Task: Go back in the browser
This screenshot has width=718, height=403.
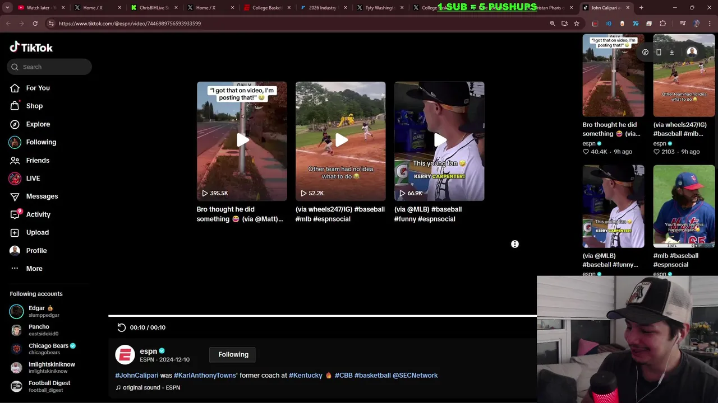Action: click(x=8, y=24)
